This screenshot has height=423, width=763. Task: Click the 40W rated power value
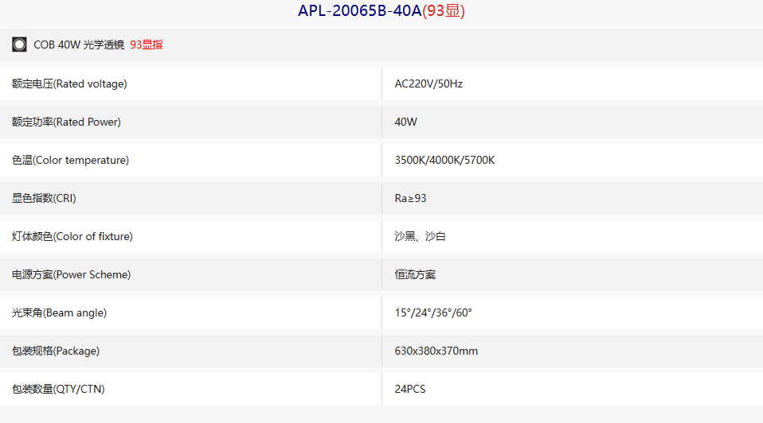coord(405,122)
